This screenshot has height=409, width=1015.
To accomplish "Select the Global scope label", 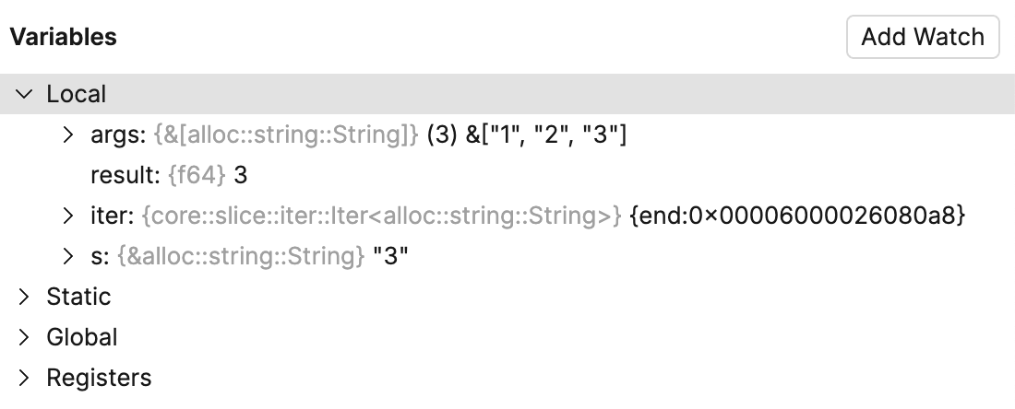I will 82,337.
